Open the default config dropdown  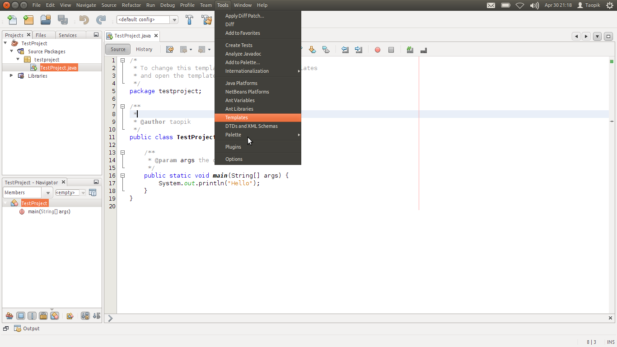click(174, 19)
